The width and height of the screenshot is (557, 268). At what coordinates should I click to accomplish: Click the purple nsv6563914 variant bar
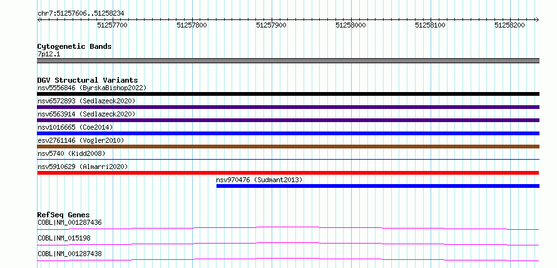288,120
